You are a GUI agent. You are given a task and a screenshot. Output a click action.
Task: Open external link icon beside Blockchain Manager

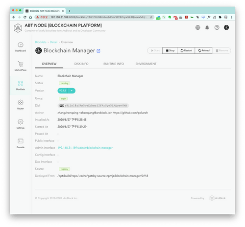[x=98, y=51]
